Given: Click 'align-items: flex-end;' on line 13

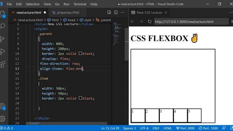Looking at the screenshot, I should [62, 69].
